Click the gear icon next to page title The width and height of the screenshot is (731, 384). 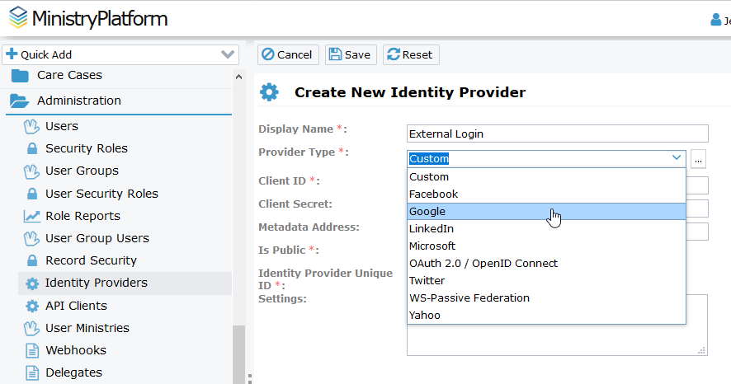pyautogui.click(x=269, y=92)
